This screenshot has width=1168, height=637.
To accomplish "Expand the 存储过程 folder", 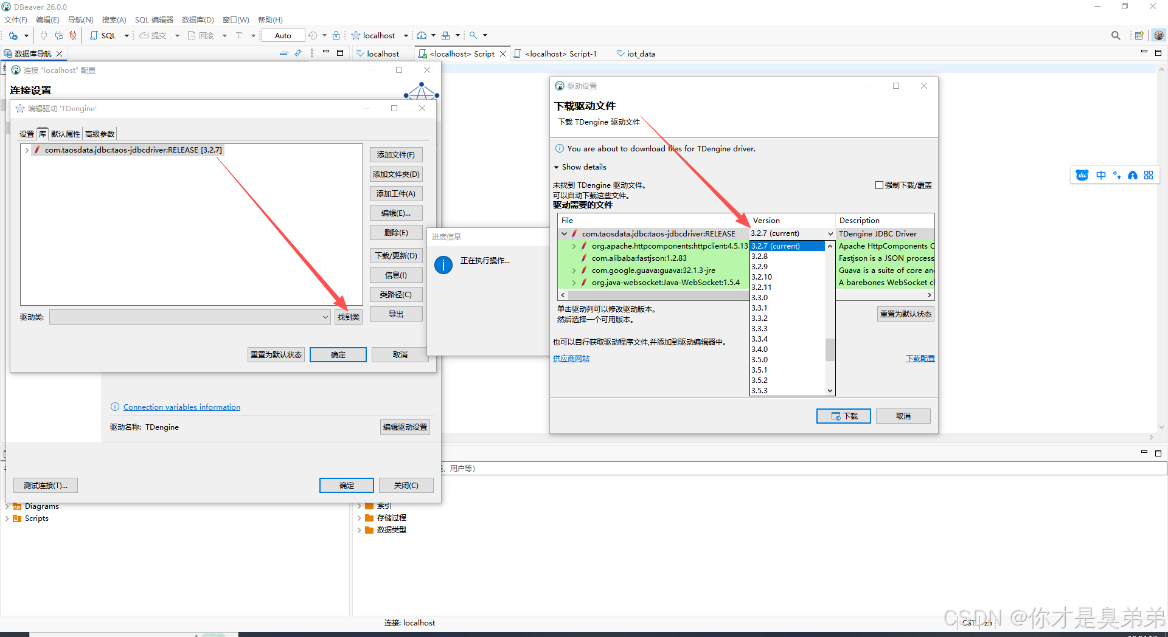I will (x=359, y=518).
